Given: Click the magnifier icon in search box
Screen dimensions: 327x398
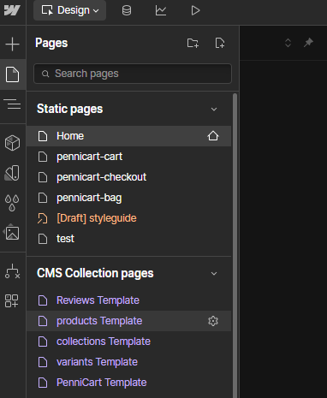Looking at the screenshot, I should (x=45, y=74).
